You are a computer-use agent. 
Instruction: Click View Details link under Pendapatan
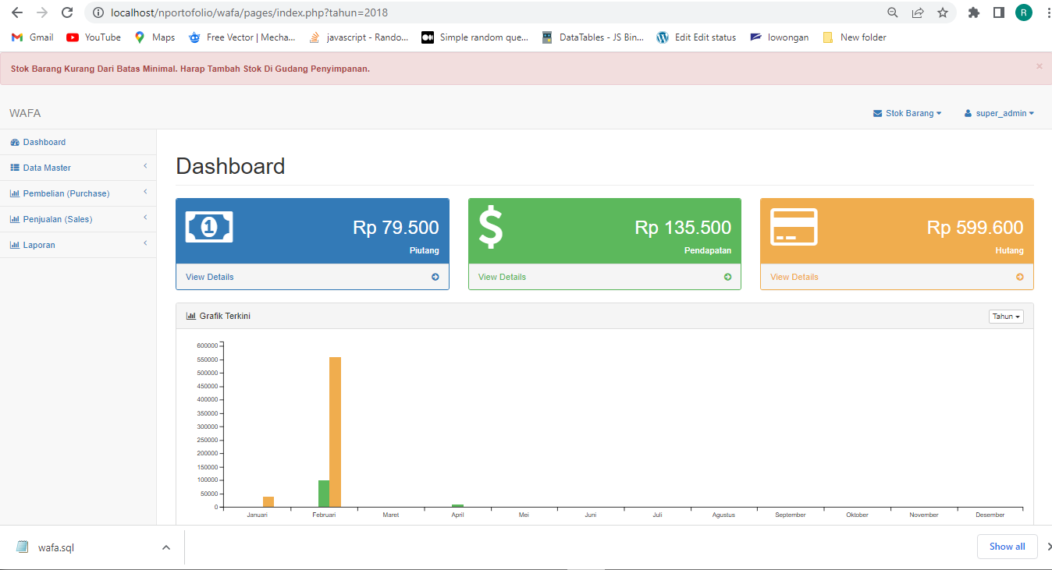click(502, 277)
